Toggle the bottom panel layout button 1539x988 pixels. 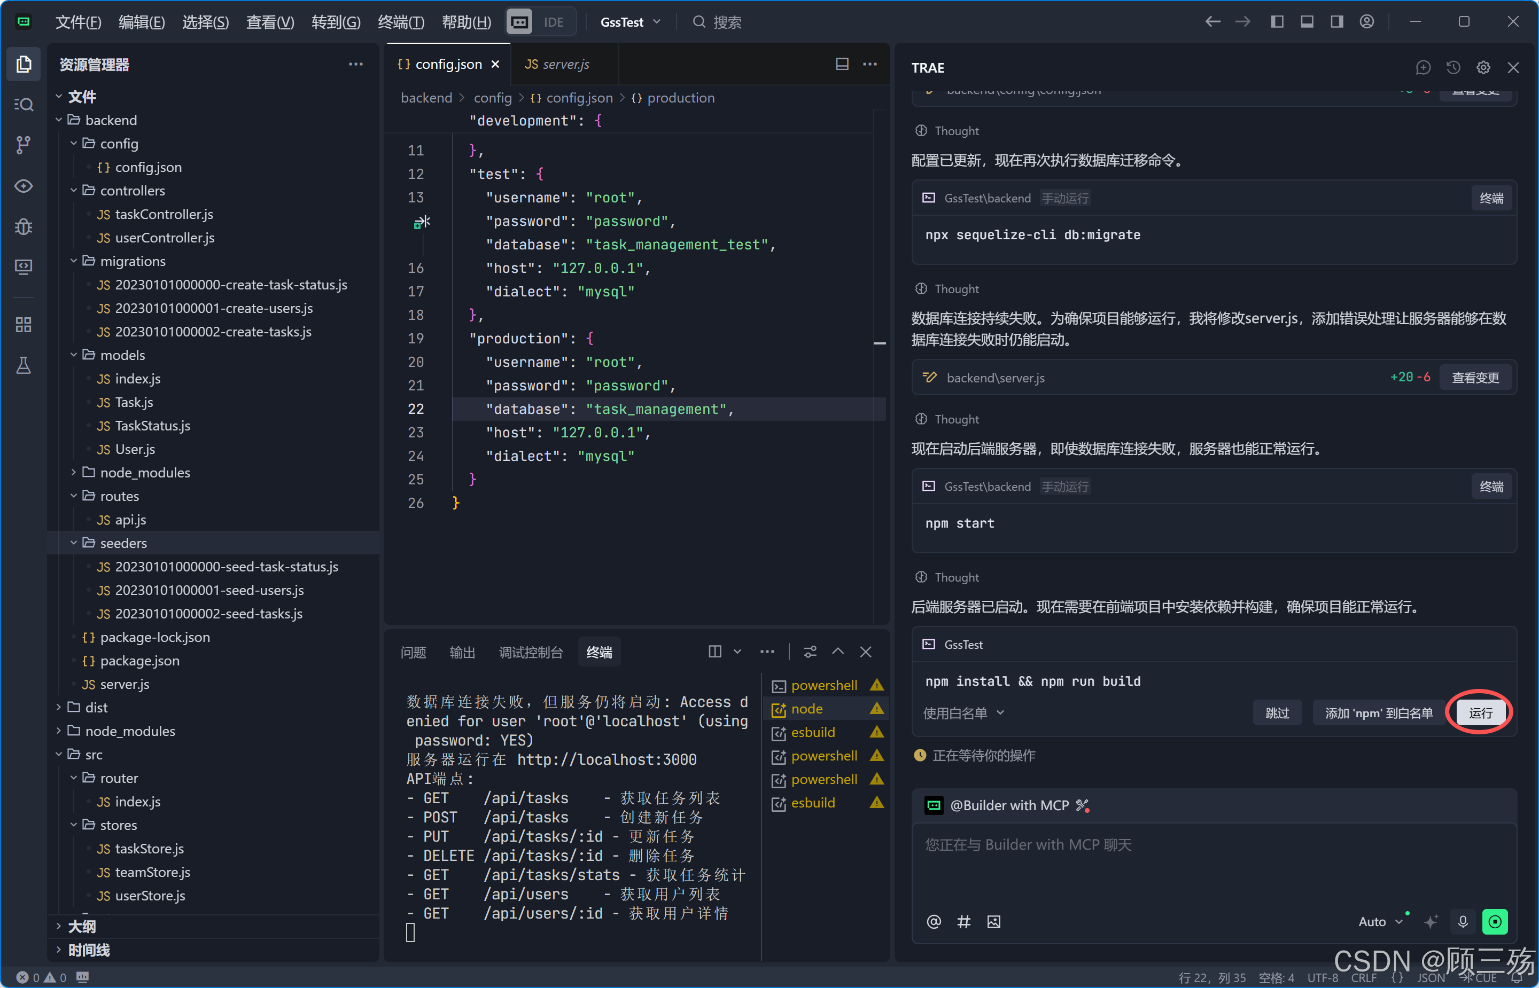click(1307, 22)
